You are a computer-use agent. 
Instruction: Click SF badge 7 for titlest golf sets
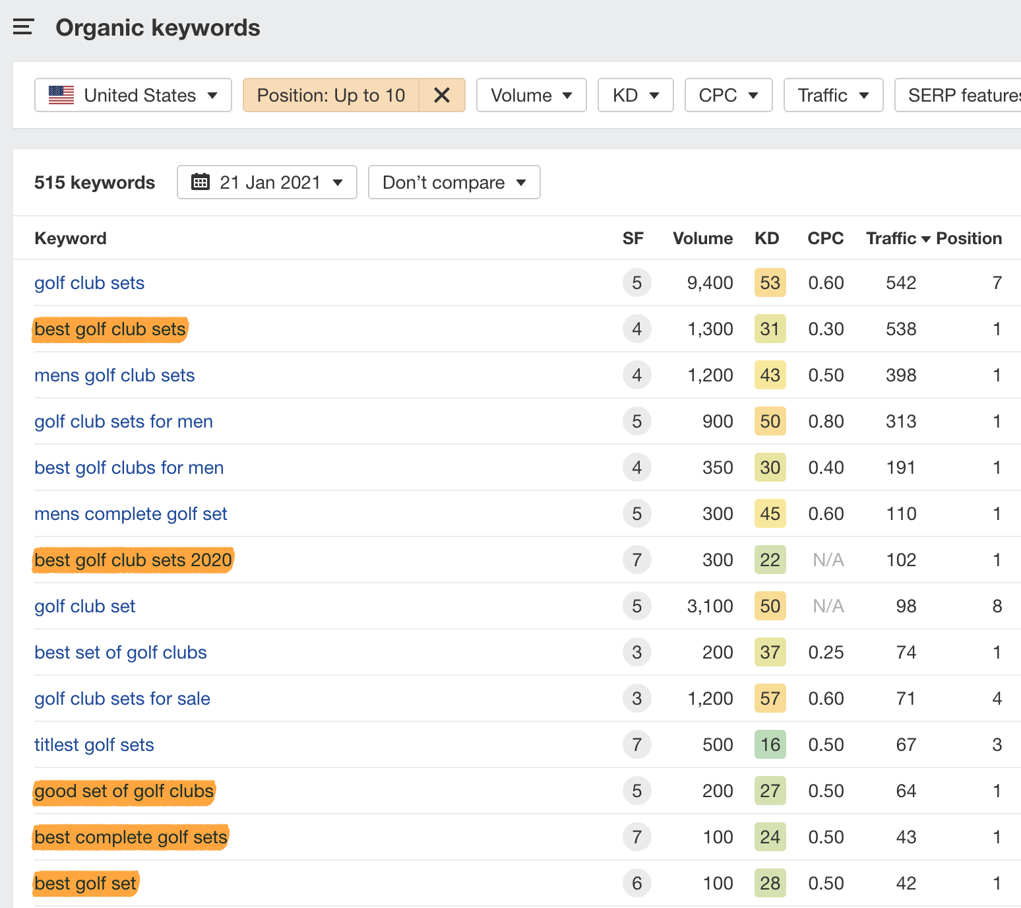tap(636, 745)
